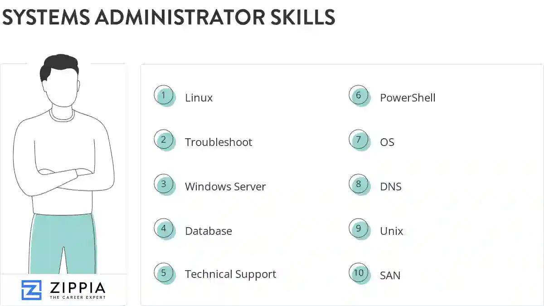Select the number 9 circle icon
Viewport: 544px width, 306px height.
pyautogui.click(x=359, y=229)
